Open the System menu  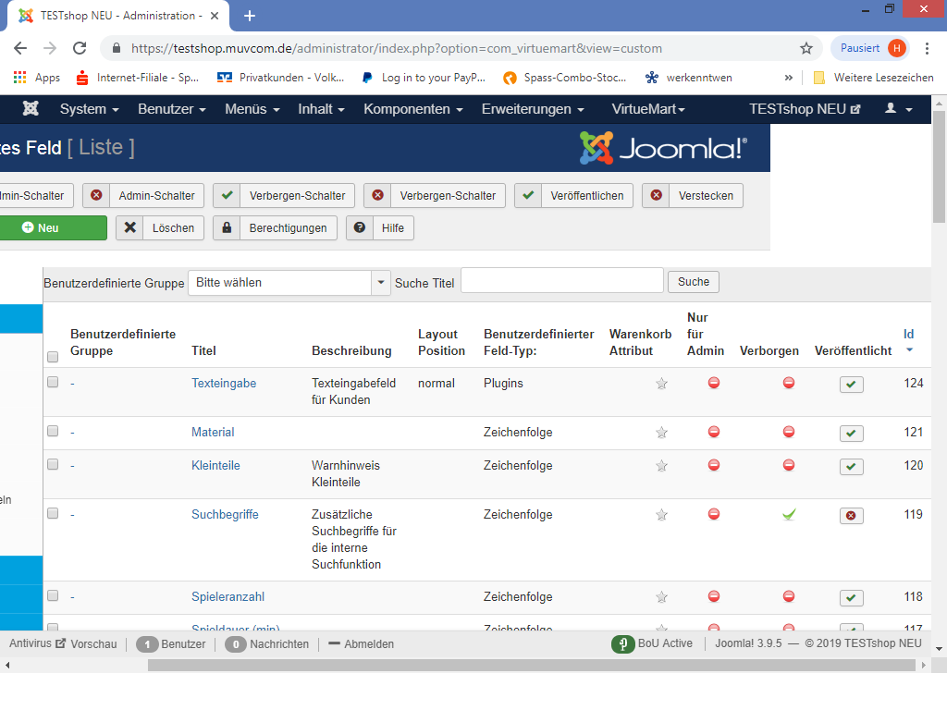click(x=89, y=109)
